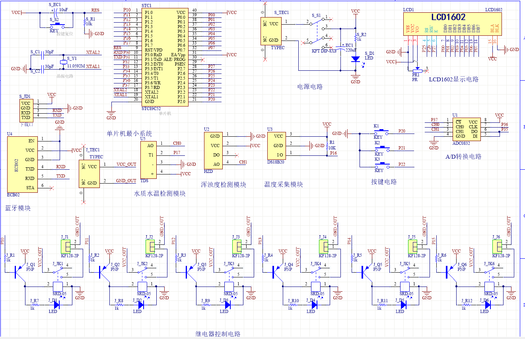Click the S_JD1 download port header
The height and width of the screenshot is (339, 525).
click(x=25, y=110)
